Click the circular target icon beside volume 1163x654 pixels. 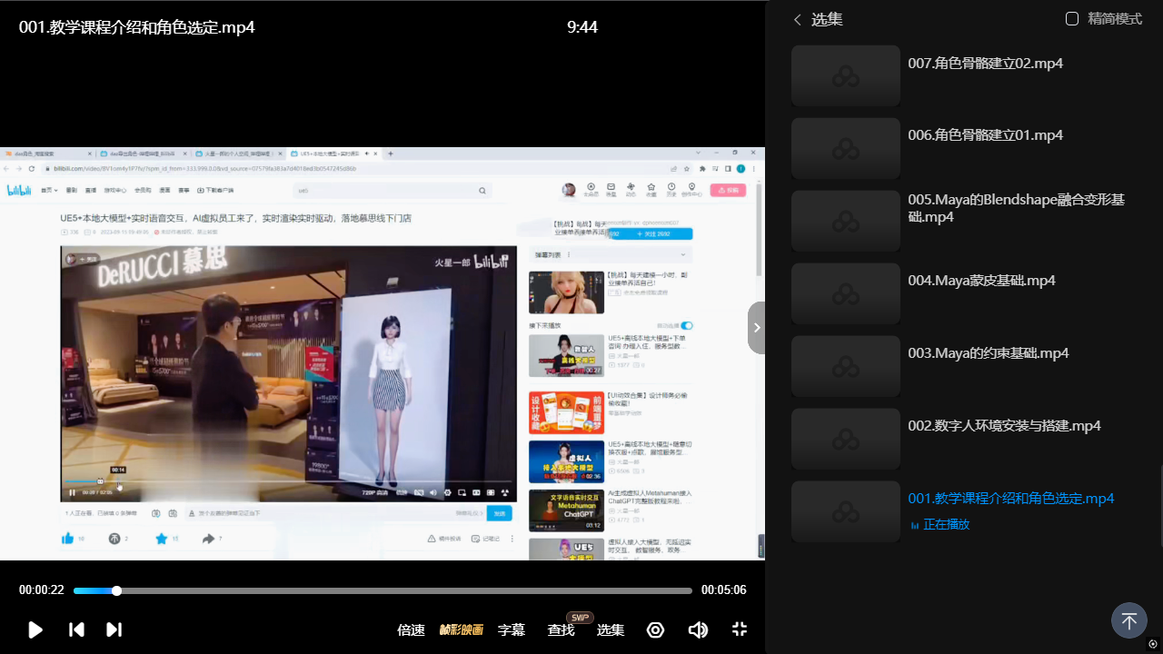655,629
